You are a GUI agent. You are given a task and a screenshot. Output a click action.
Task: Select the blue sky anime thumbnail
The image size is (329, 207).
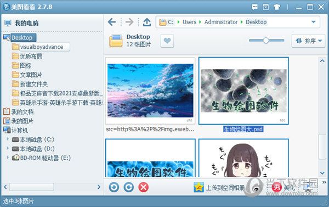[150, 91]
